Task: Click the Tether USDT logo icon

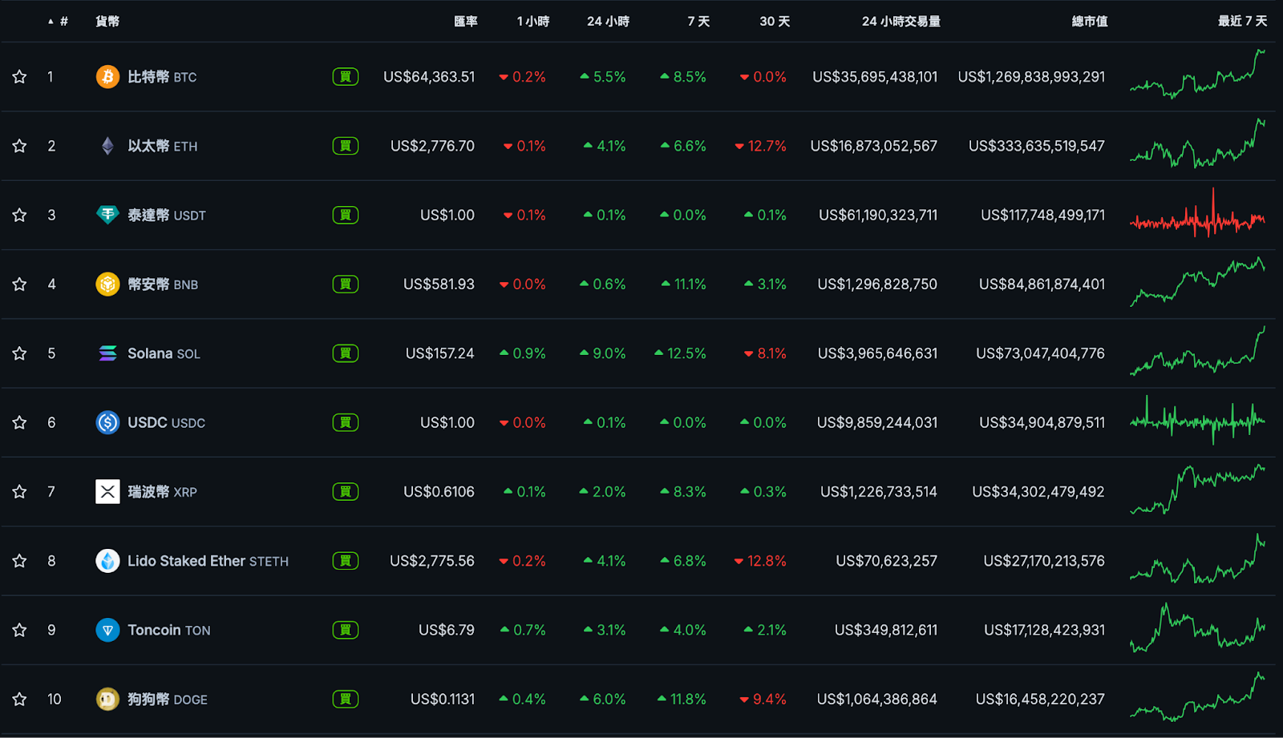Action: pyautogui.click(x=107, y=215)
